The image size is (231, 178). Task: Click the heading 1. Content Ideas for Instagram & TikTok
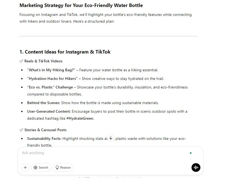(65, 52)
